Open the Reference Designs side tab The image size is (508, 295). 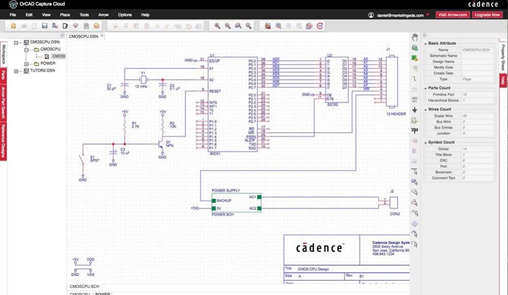click(x=3, y=141)
